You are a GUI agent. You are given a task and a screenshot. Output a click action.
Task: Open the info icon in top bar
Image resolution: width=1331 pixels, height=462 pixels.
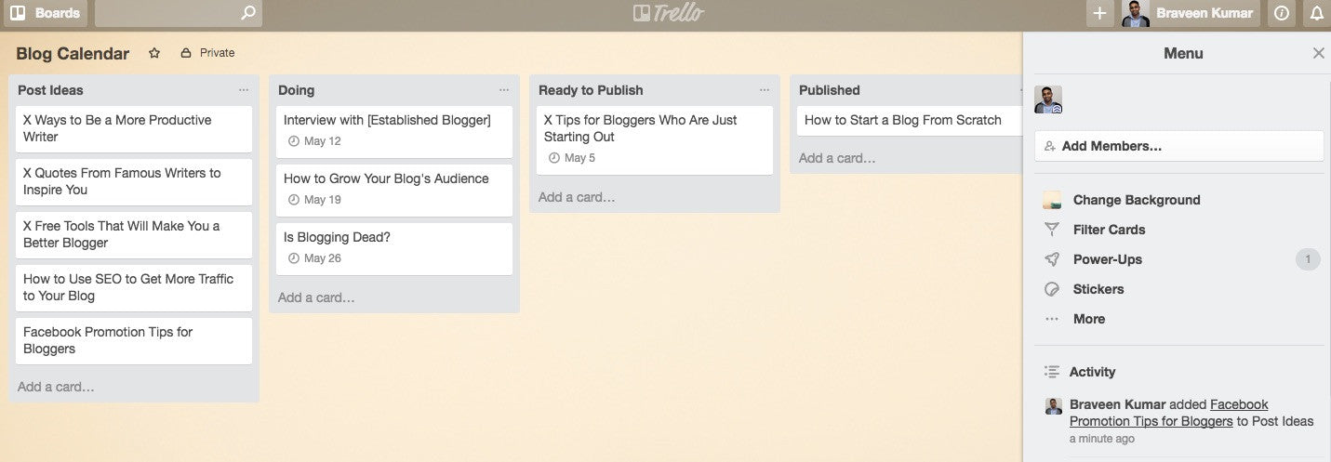coord(1282,13)
